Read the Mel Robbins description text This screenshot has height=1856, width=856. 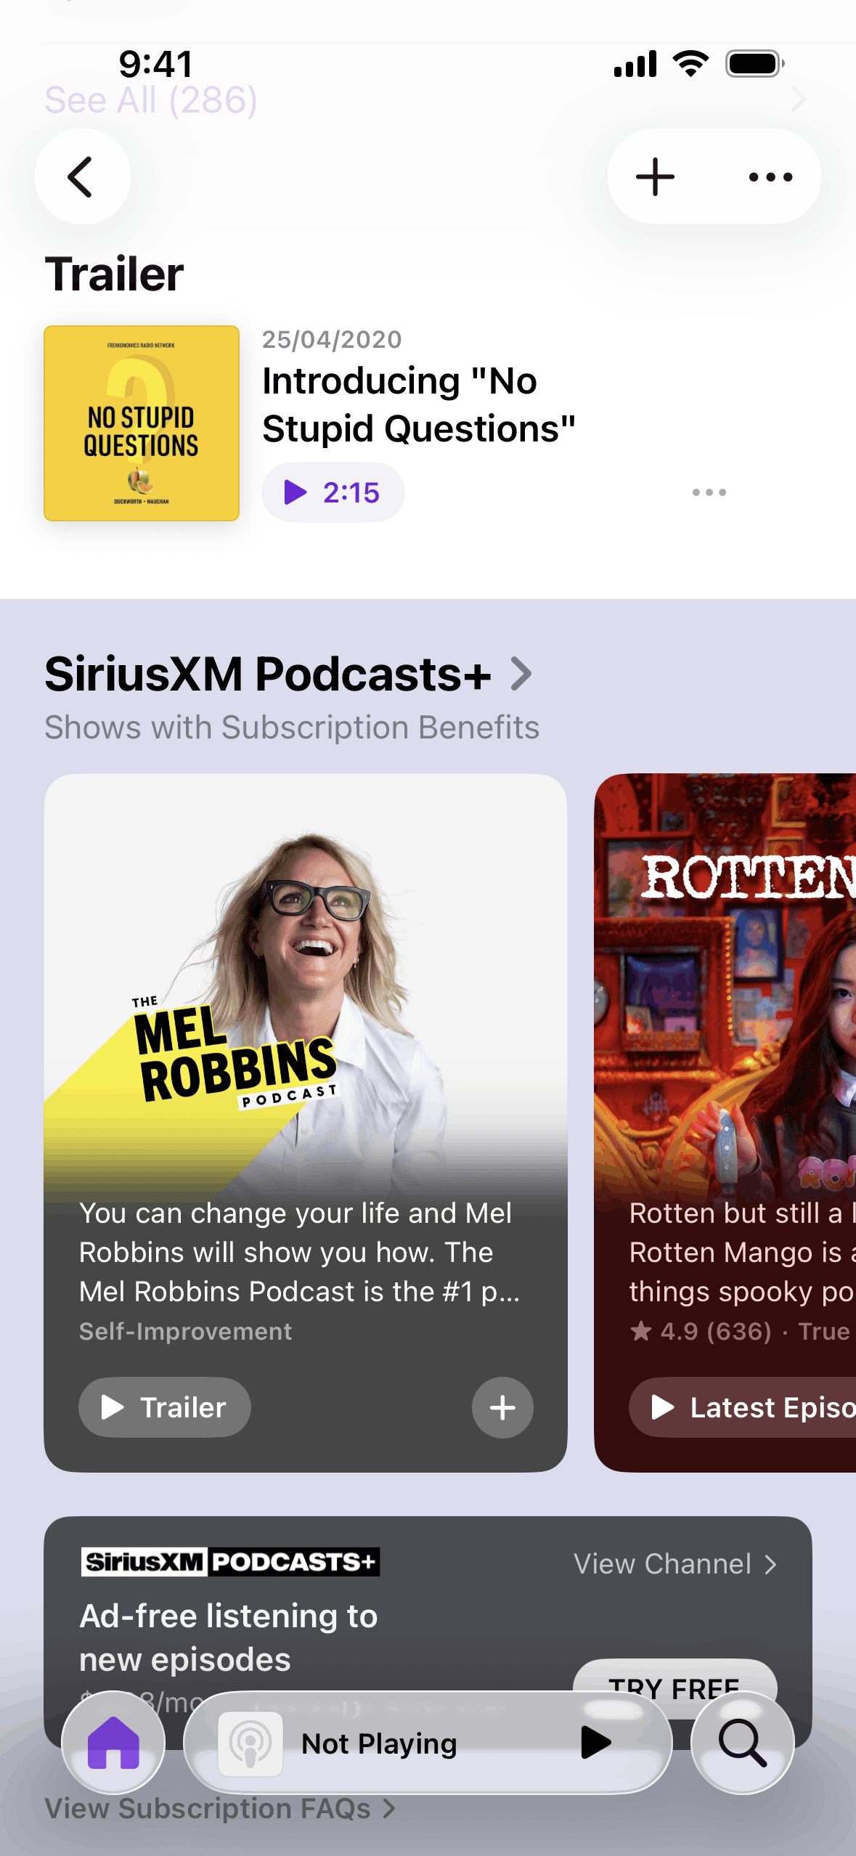pyautogui.click(x=299, y=1252)
